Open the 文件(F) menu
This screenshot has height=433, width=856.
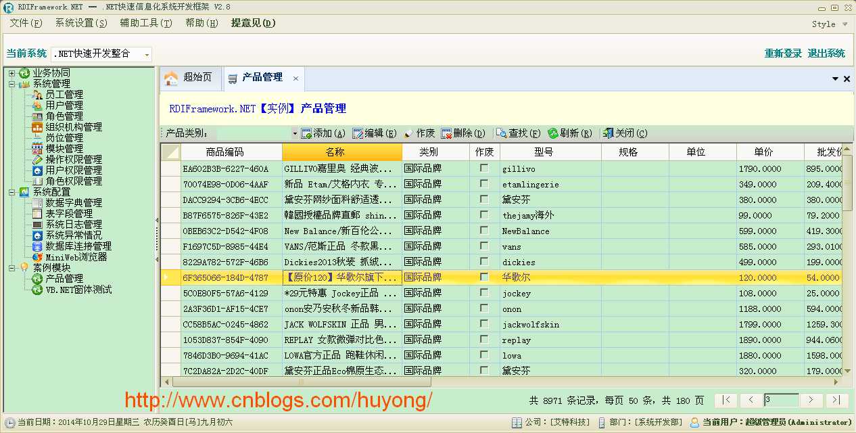(26, 23)
